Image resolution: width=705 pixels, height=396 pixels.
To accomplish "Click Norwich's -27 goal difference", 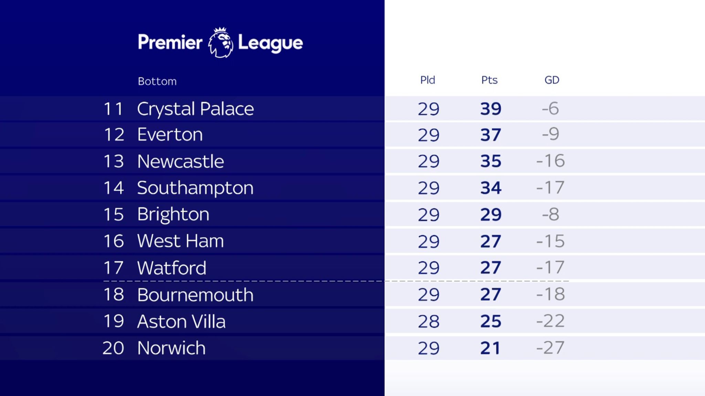I will click(550, 348).
